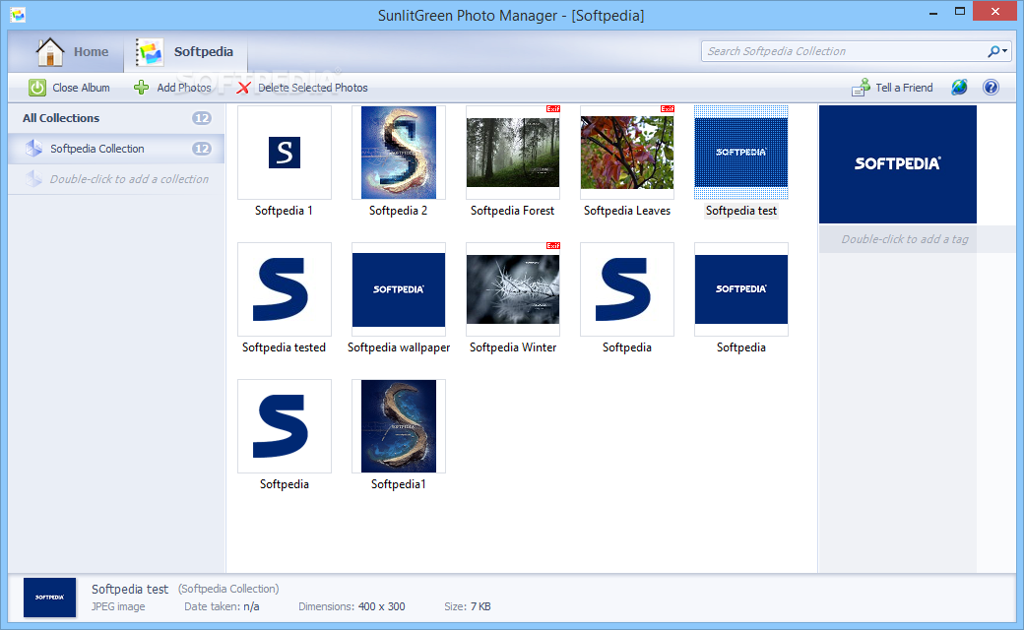
Task: Click the Softpedia Winter caption
Action: pos(513,347)
